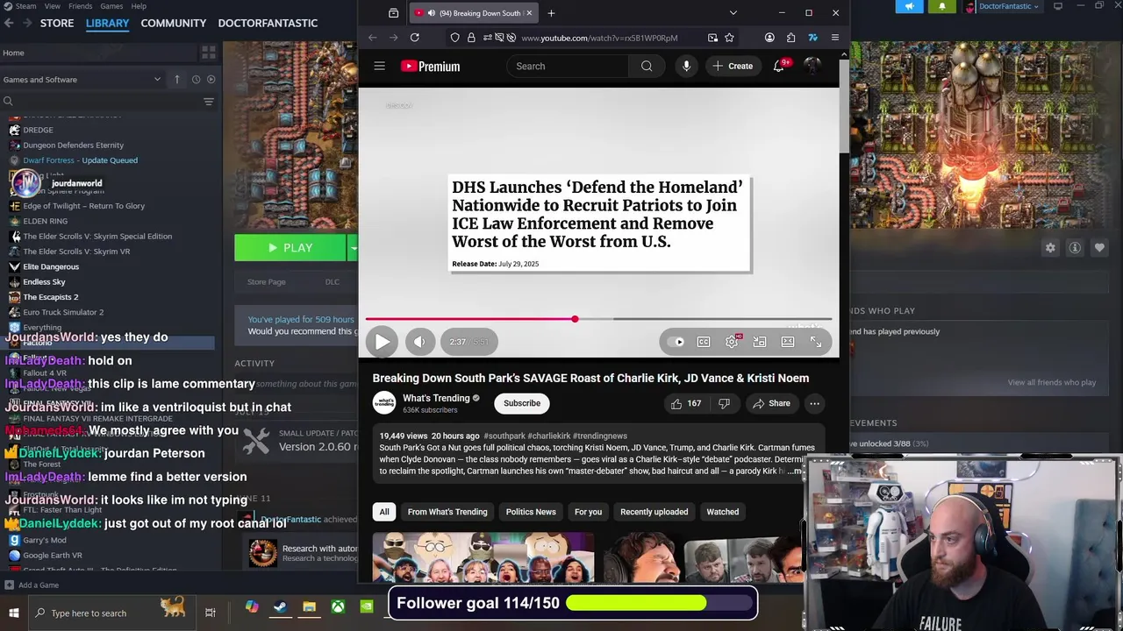Go back in the browser
This screenshot has width=1123, height=631.
coord(373,38)
